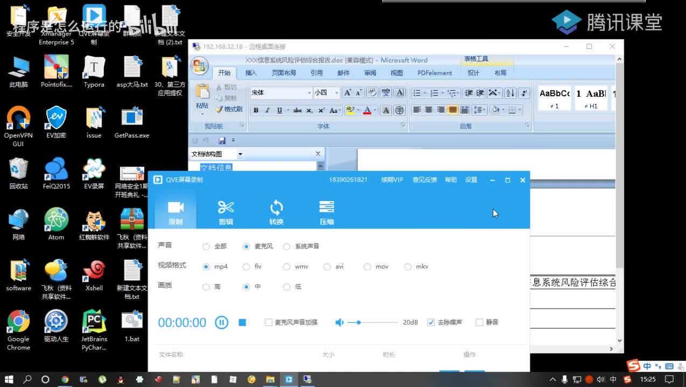Screen dimensions: 686x387
Task: Open the PDFelement ribbon tab in Word
Action: [435, 73]
